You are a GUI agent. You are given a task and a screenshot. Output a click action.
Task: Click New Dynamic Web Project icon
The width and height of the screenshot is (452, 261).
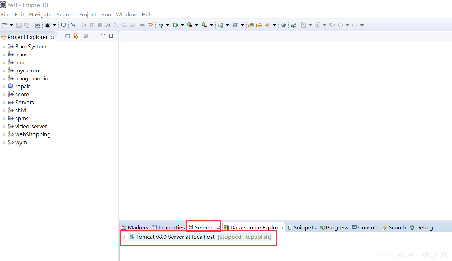click(x=221, y=25)
